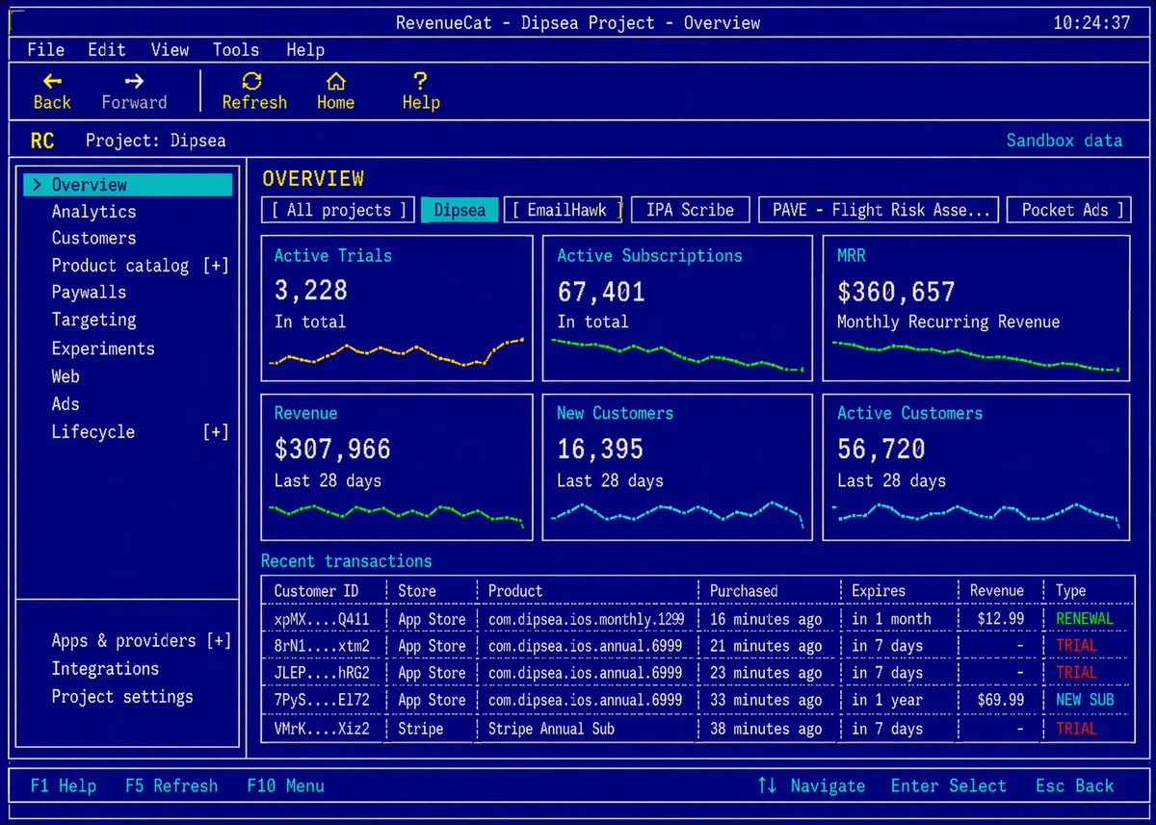Open the View menu
Image resolution: width=1156 pixels, height=825 pixels.
point(170,50)
